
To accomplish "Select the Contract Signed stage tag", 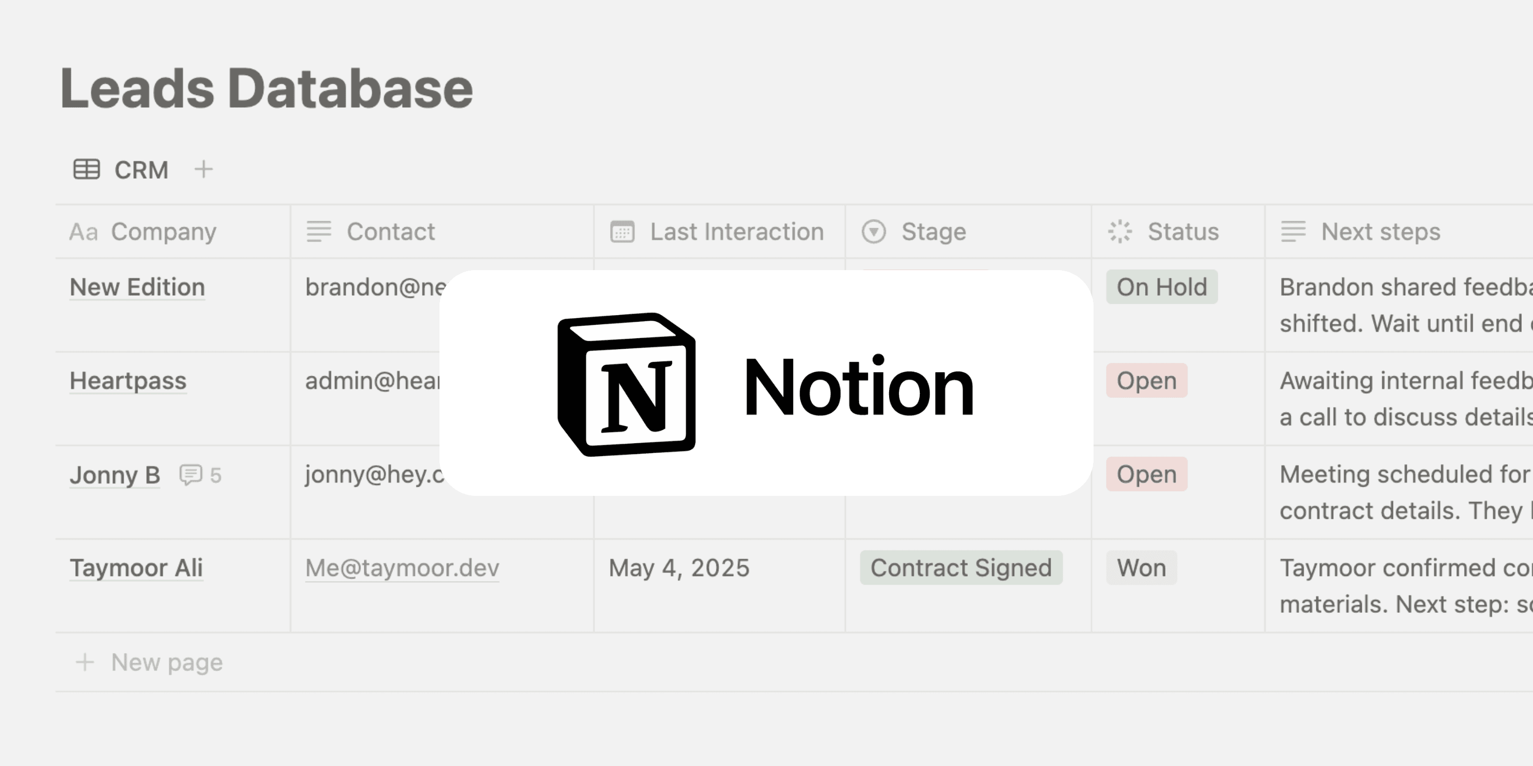I will (x=961, y=567).
